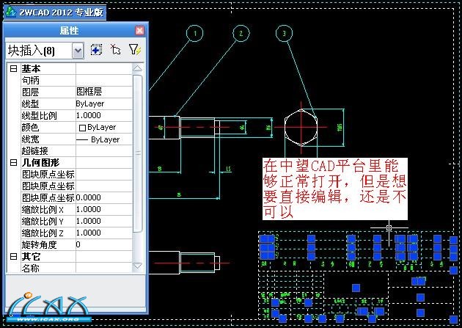
Task: Close the 属性 properties panel
Action: tap(139, 30)
